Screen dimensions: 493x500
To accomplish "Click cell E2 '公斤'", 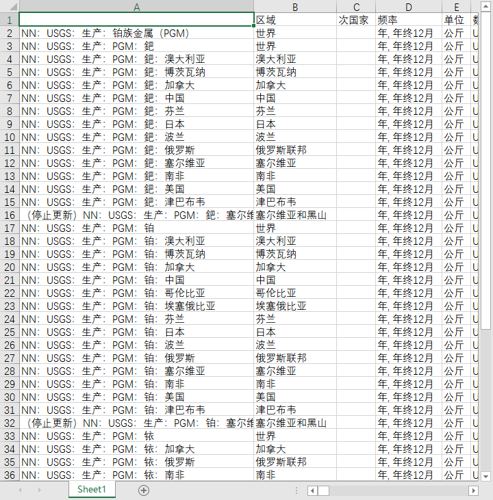I will pyautogui.click(x=456, y=33).
